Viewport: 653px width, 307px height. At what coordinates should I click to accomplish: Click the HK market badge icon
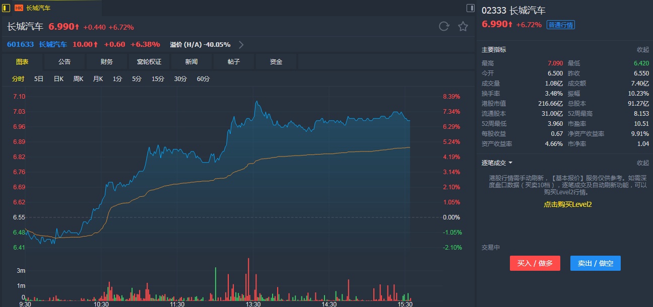coord(19,8)
